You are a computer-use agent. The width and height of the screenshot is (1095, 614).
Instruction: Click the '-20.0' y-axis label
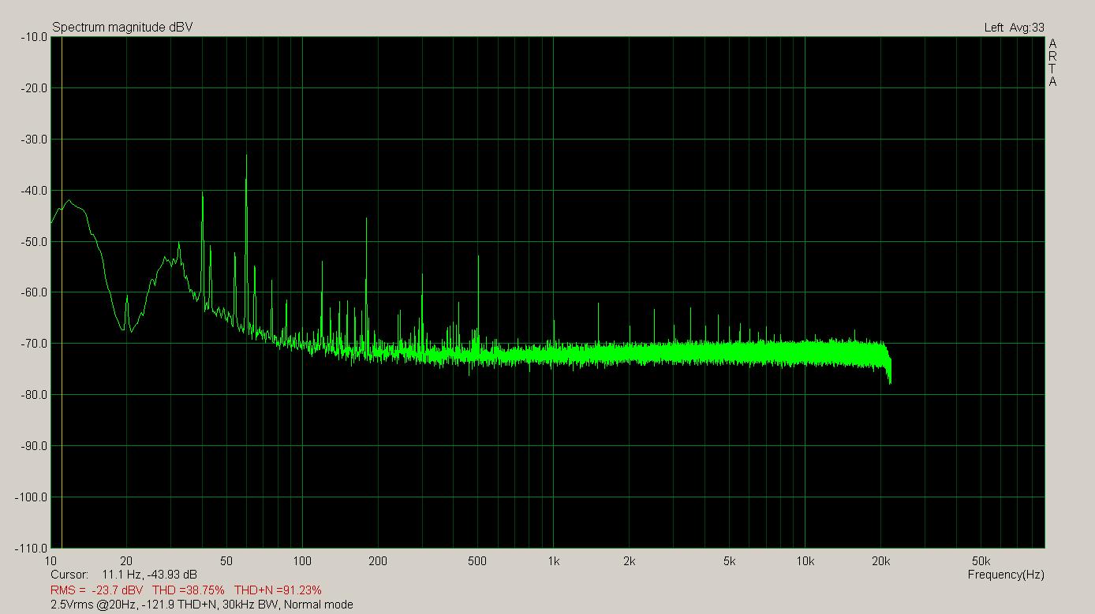click(x=33, y=87)
